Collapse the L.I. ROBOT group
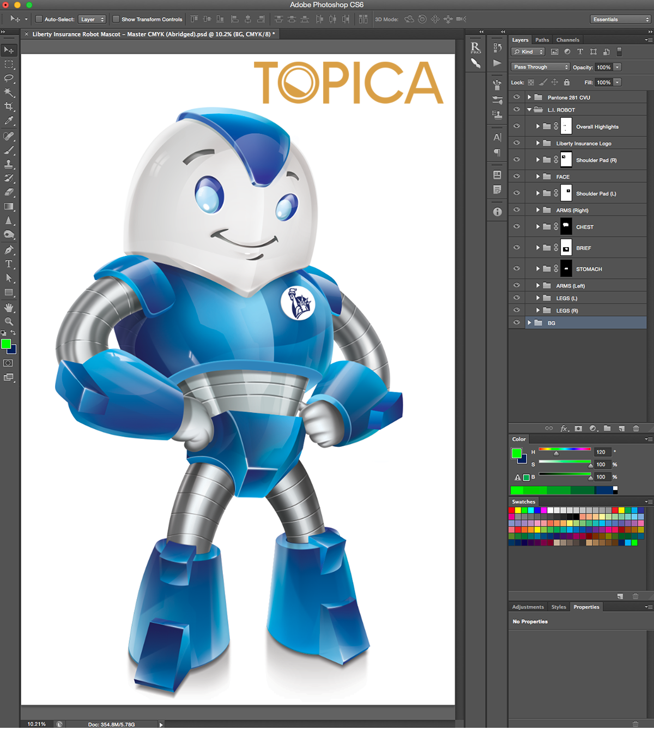Image resolution: width=654 pixels, height=730 pixels. click(x=529, y=109)
